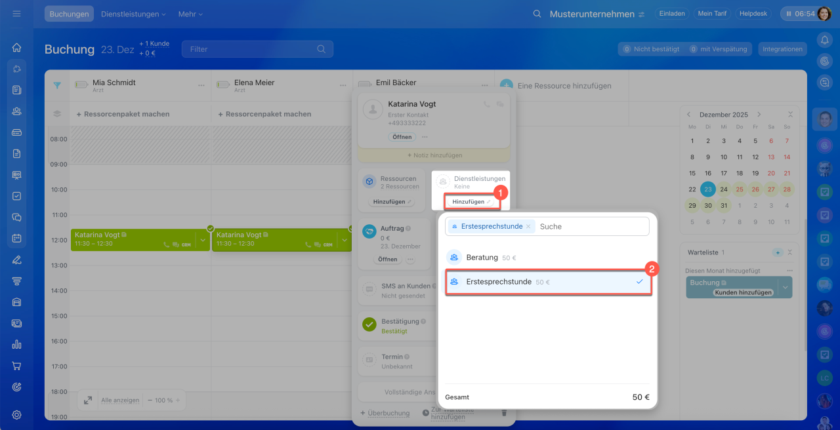Click Hinzufügen under Dienstleistungen
840x430 pixels.
(471, 202)
